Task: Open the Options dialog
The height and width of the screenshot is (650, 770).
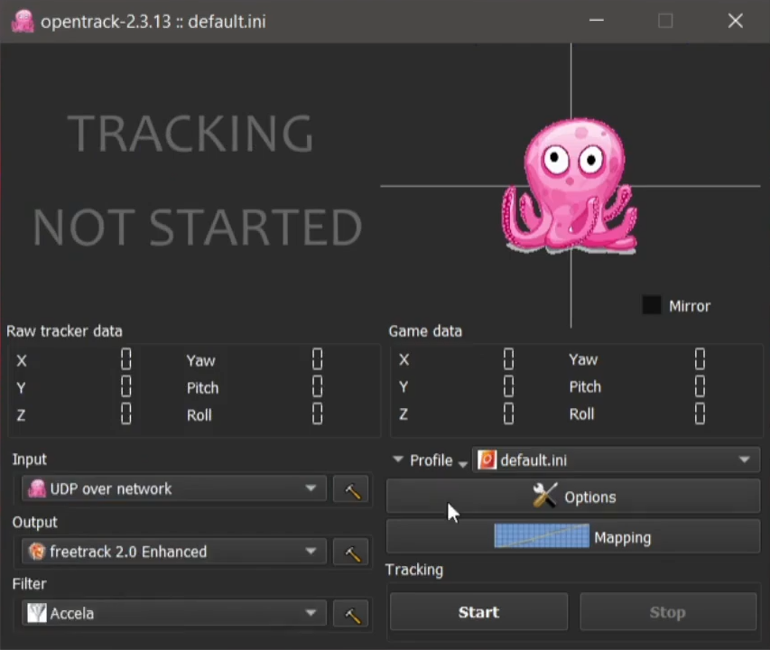Action: pos(573,497)
